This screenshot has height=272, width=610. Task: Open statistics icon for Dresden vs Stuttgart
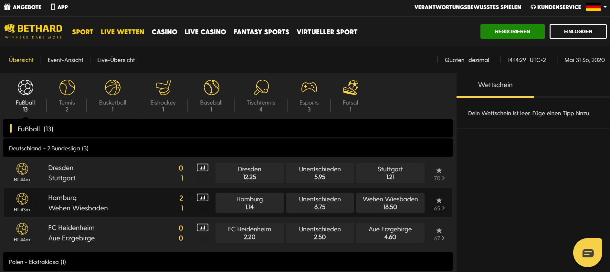click(x=203, y=167)
